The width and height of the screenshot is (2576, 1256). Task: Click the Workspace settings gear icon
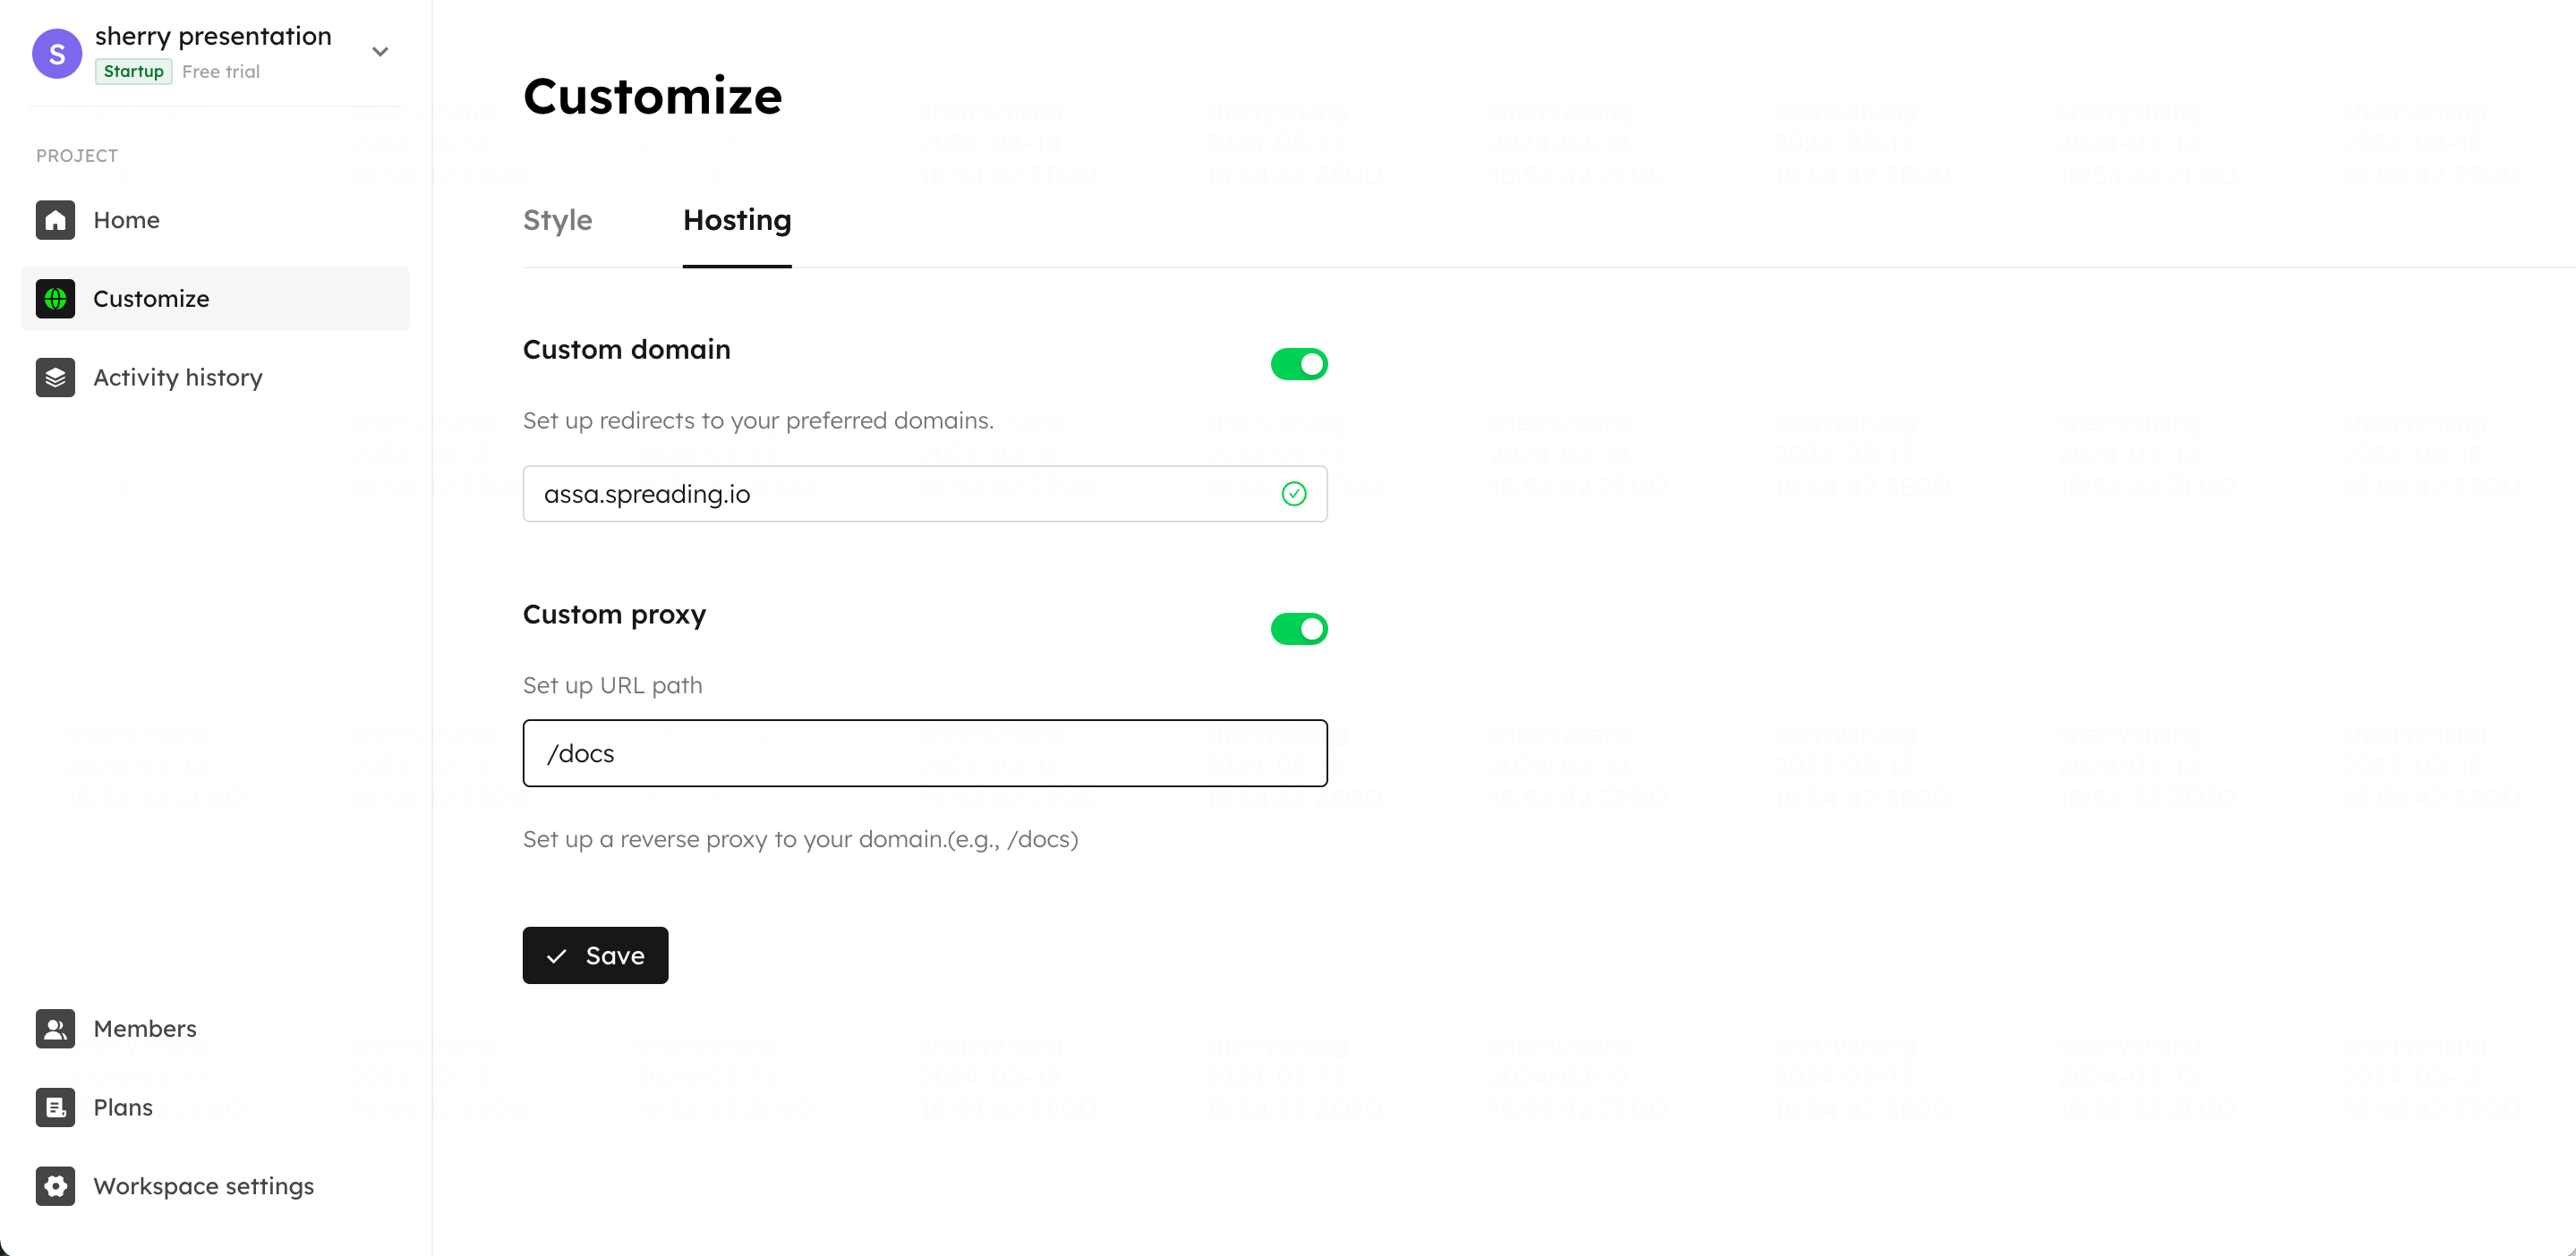[x=55, y=1187]
